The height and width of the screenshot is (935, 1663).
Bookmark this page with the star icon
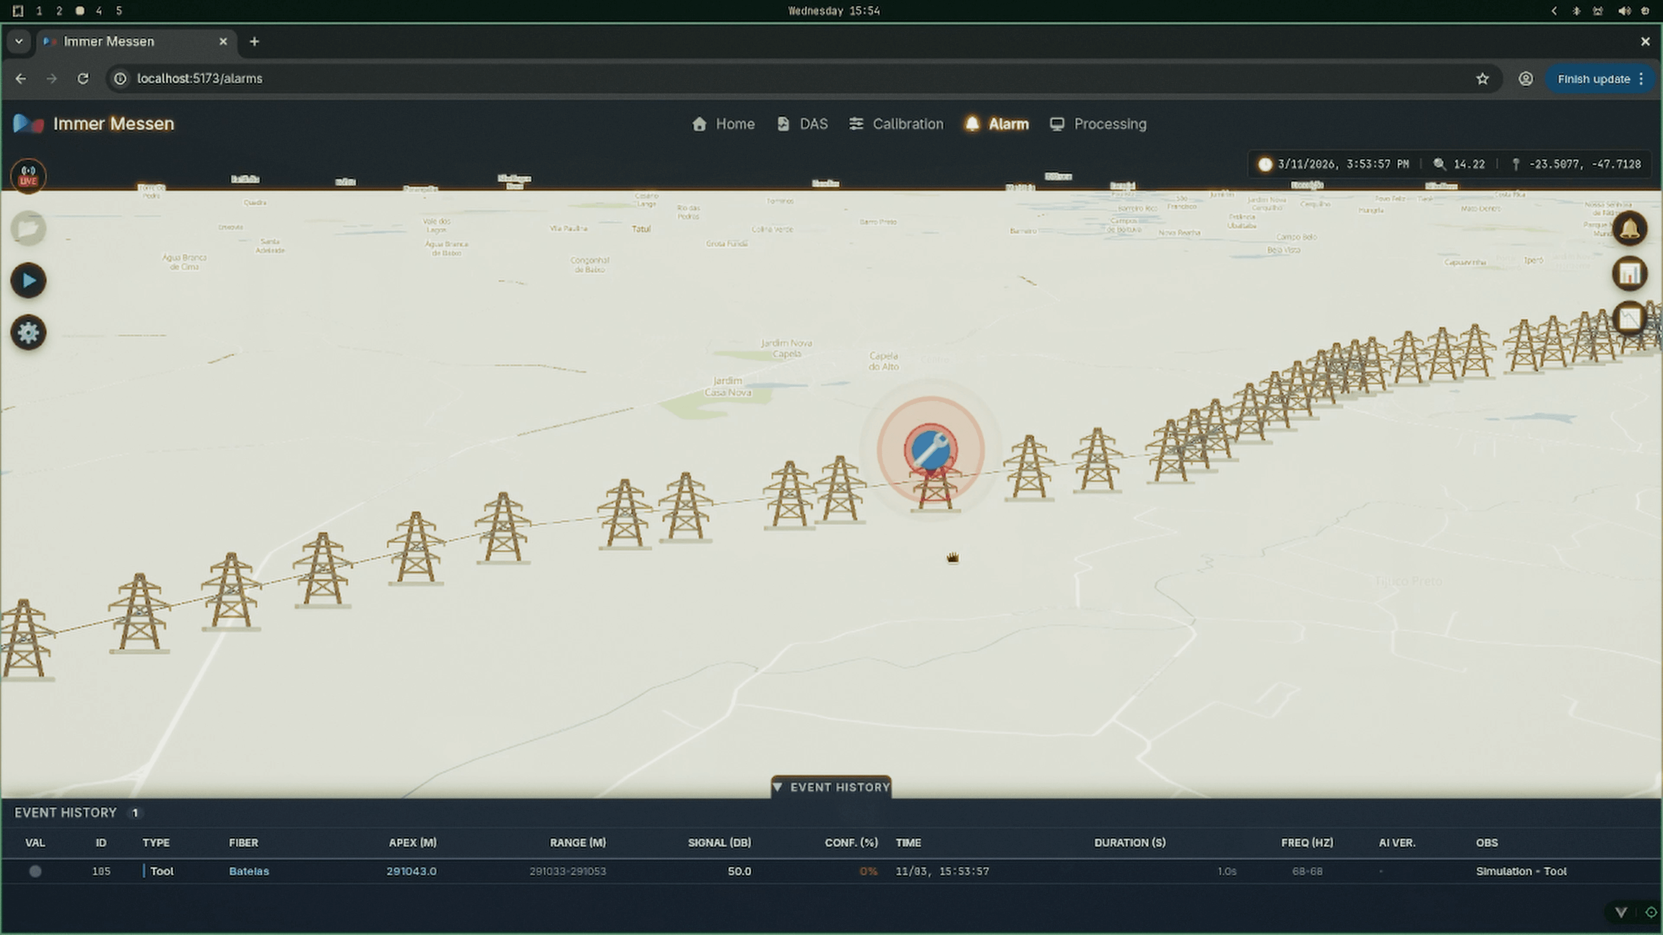1482,79
